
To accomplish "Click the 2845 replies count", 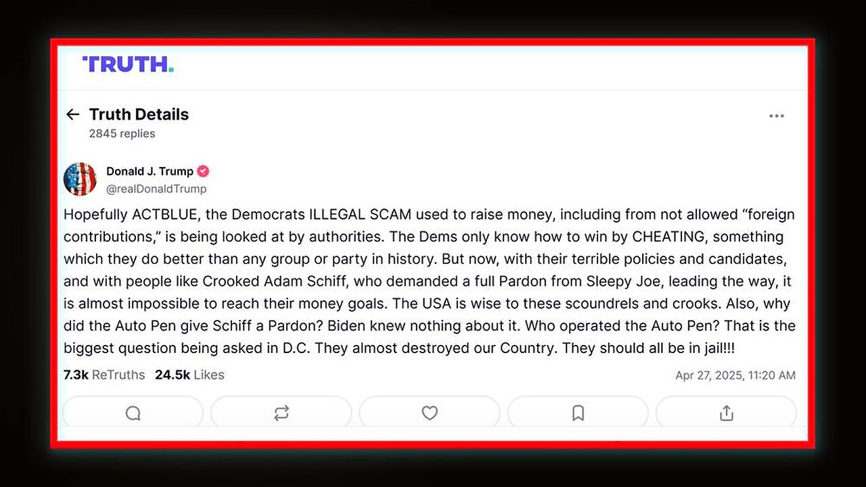I will pyautogui.click(x=122, y=134).
